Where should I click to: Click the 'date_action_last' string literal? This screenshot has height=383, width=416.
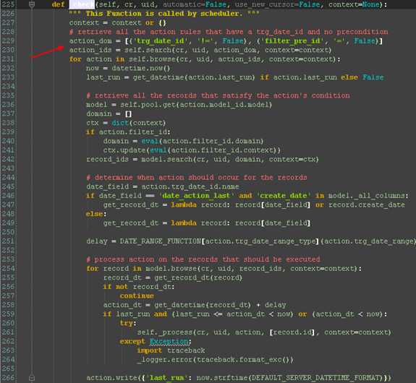click(197, 196)
